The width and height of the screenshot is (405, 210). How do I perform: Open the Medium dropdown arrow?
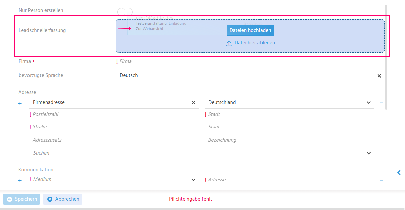click(x=193, y=180)
